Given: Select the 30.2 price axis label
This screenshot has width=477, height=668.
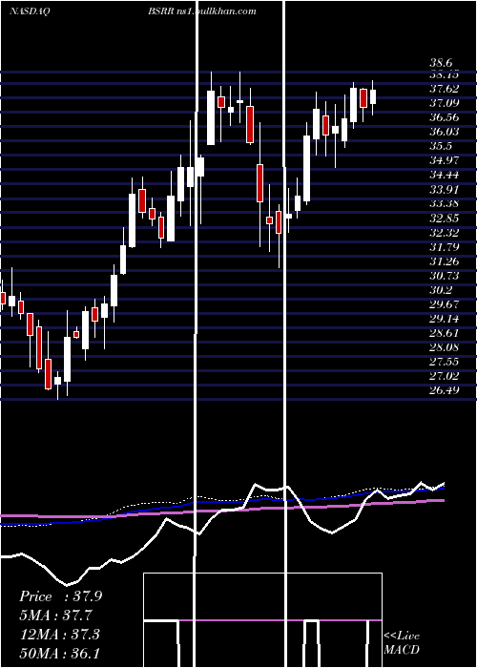Looking at the screenshot, I should tap(441, 290).
